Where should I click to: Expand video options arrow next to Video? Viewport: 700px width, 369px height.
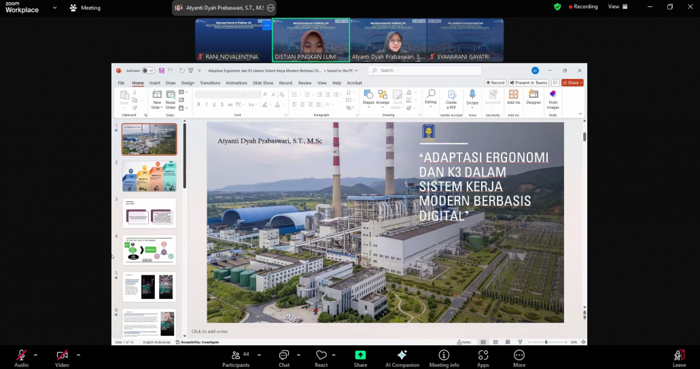78,355
